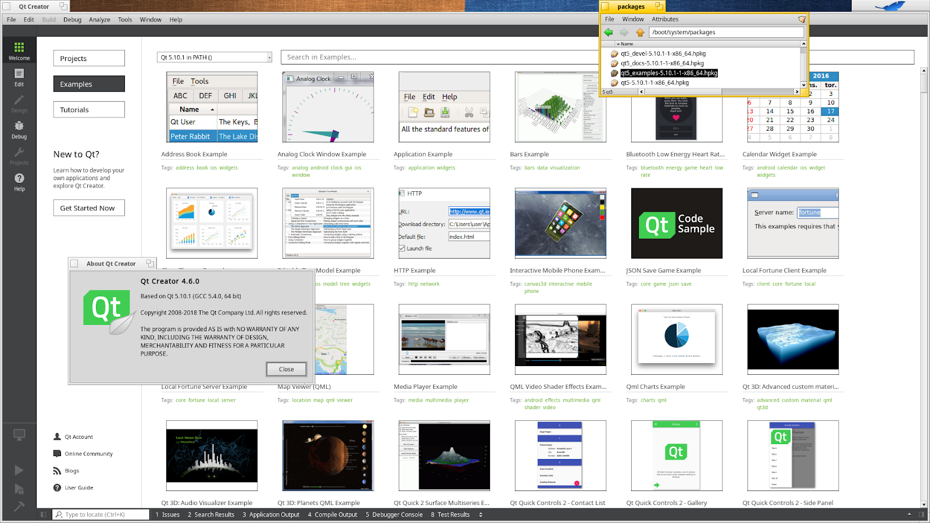Open the Bars Example thumbnail
Image resolution: width=930 pixels, height=523 pixels.
click(x=560, y=107)
